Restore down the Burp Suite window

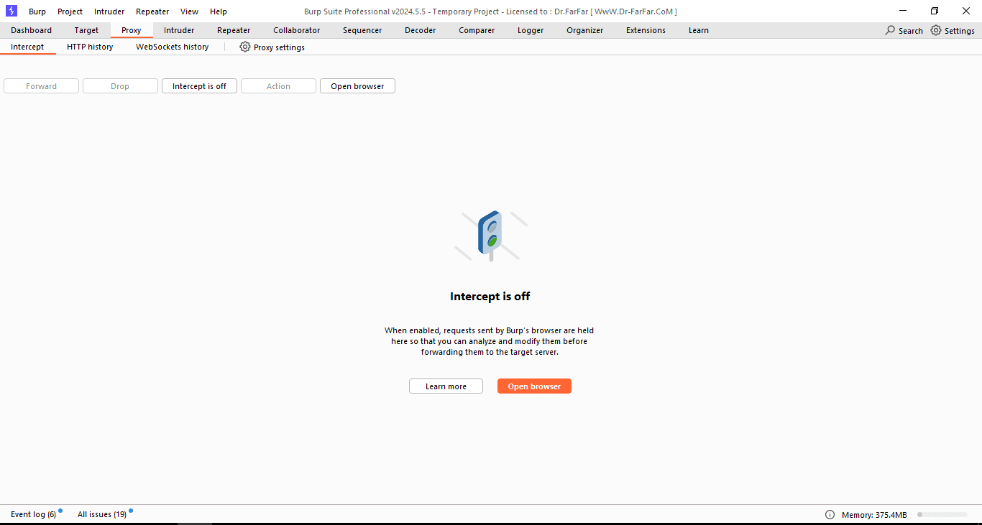[x=935, y=11]
